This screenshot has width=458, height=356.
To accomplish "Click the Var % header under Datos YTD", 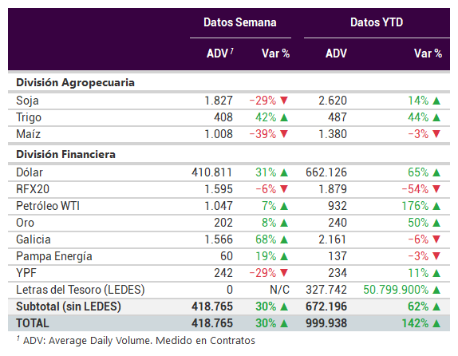I will coord(428,53).
